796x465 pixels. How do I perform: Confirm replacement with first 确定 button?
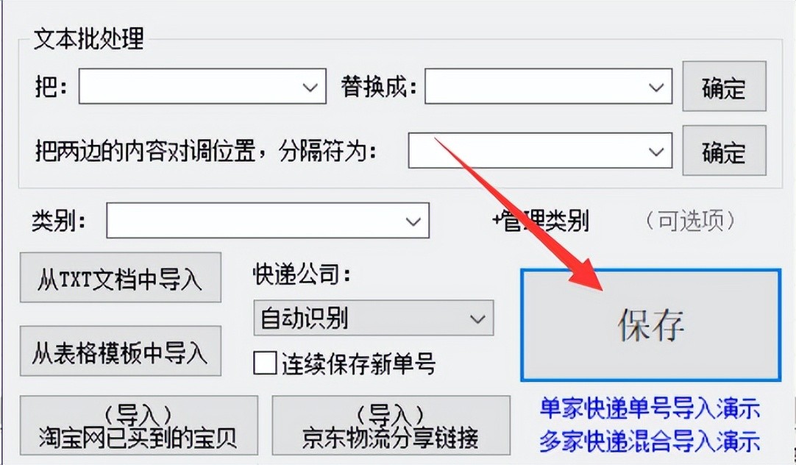click(x=724, y=87)
